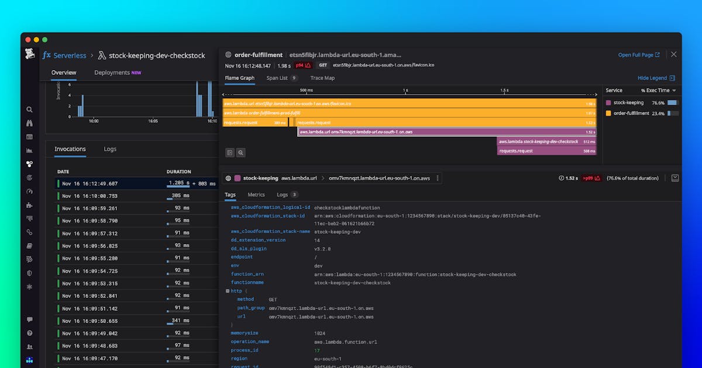Click the kebab menu beside the omv7kmnqzt URL
The image size is (702, 368).
[438, 178]
